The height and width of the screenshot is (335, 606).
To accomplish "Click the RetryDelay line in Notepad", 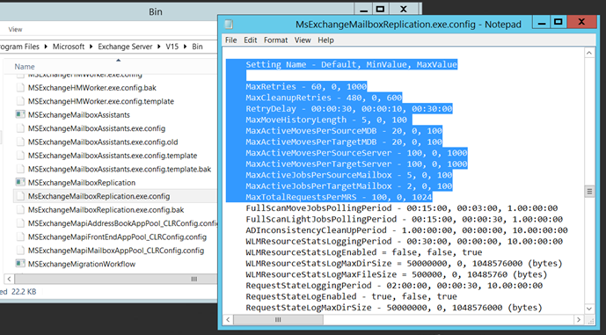I will (x=349, y=108).
